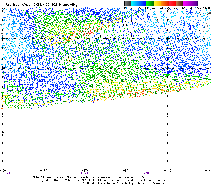Image resolution: width=211 pixels, height=185 pixels.
Task: Click the '-58' latitude axis label
Action: (x=3, y=132)
